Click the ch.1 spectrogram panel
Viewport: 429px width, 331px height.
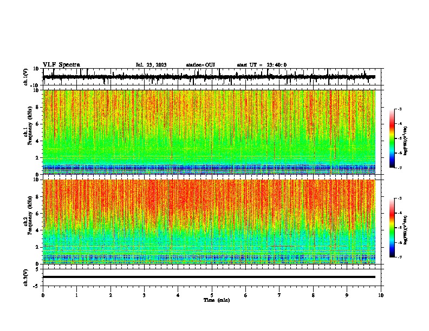point(209,132)
